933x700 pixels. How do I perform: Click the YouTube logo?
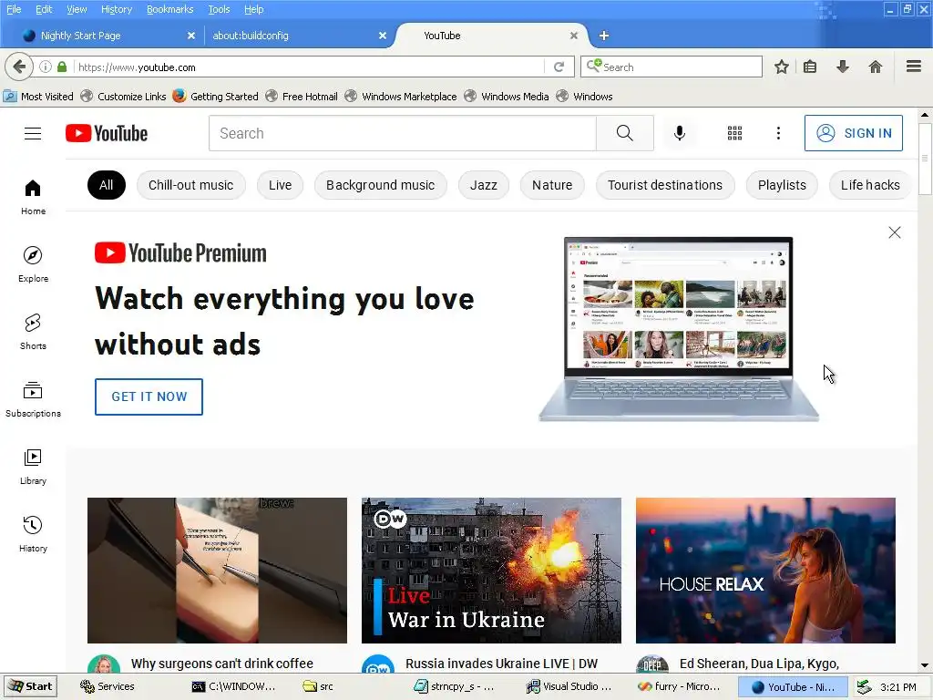107,133
